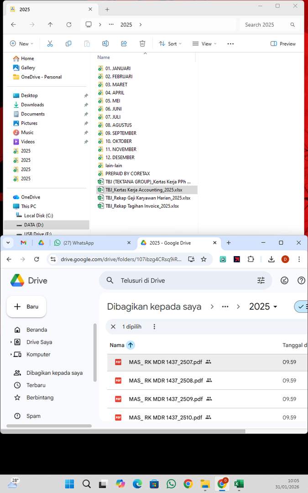This screenshot has width=308, height=493.
Task: Expand hidden path ellipsis in Explorer breadcrumb
Action: [111, 25]
